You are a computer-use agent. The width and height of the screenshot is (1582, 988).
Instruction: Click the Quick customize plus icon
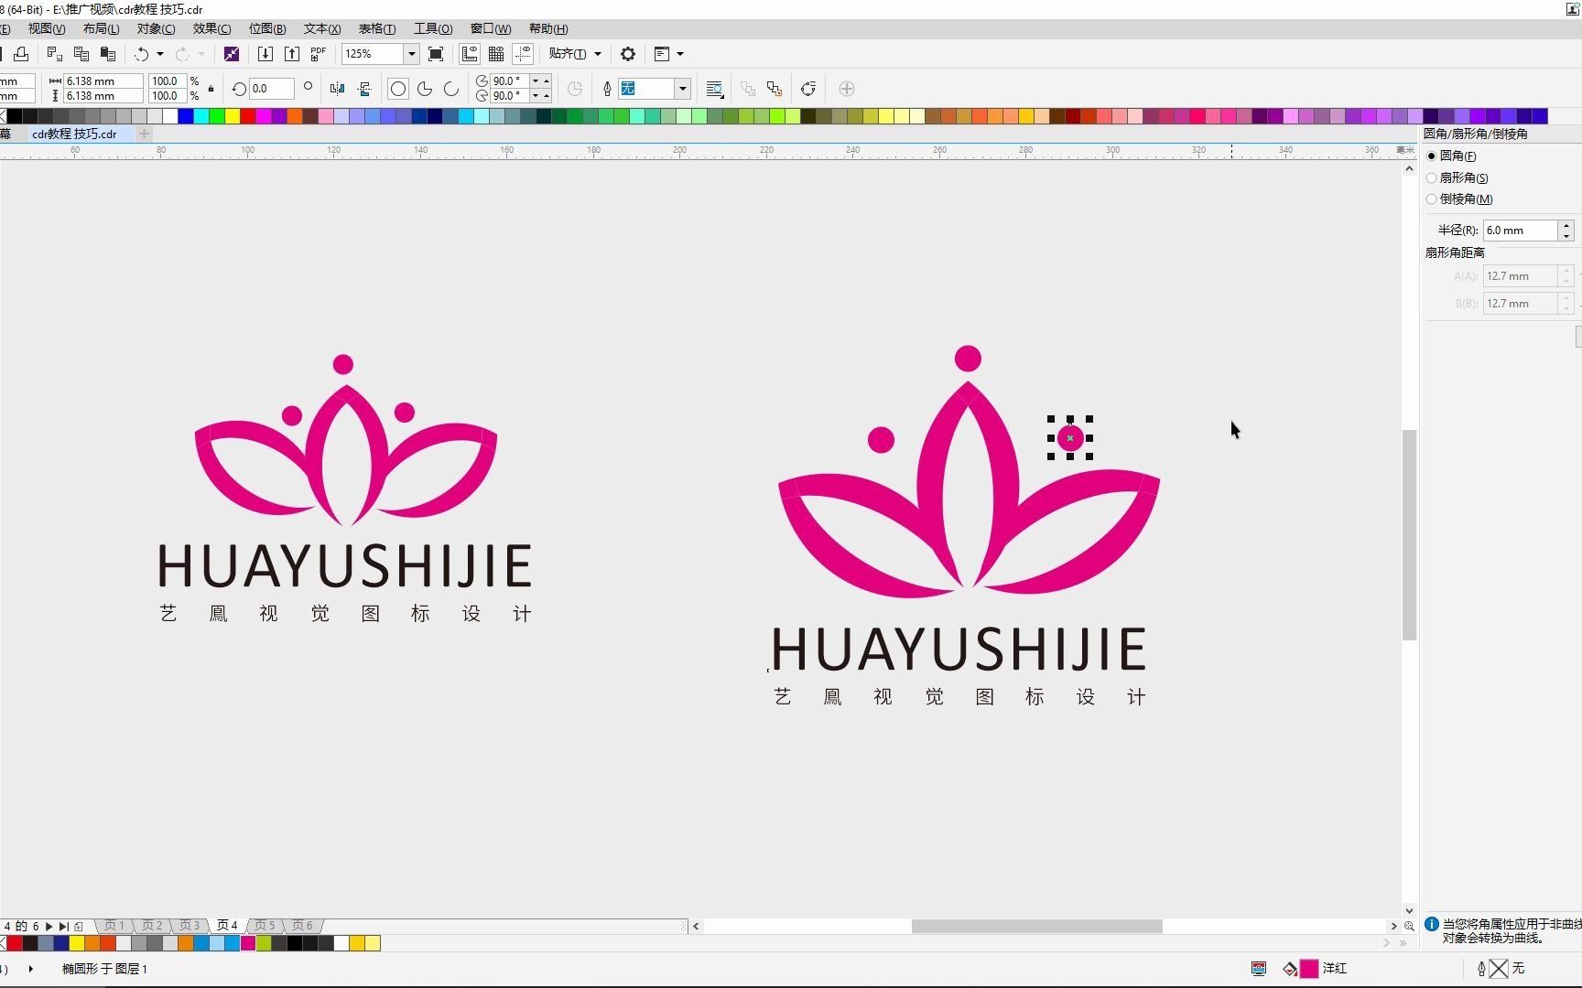(x=847, y=89)
